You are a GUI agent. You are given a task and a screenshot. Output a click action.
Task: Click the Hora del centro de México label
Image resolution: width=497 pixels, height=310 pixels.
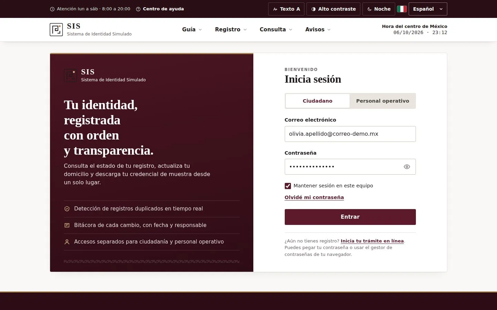[415, 27]
